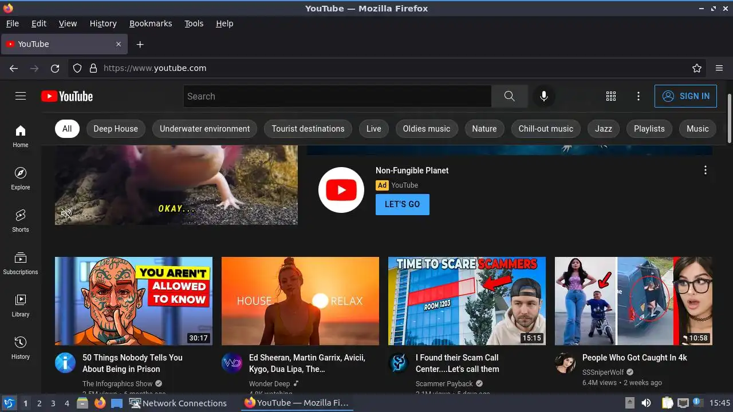Select the Jazz filter chip
The height and width of the screenshot is (412, 733).
pos(604,129)
